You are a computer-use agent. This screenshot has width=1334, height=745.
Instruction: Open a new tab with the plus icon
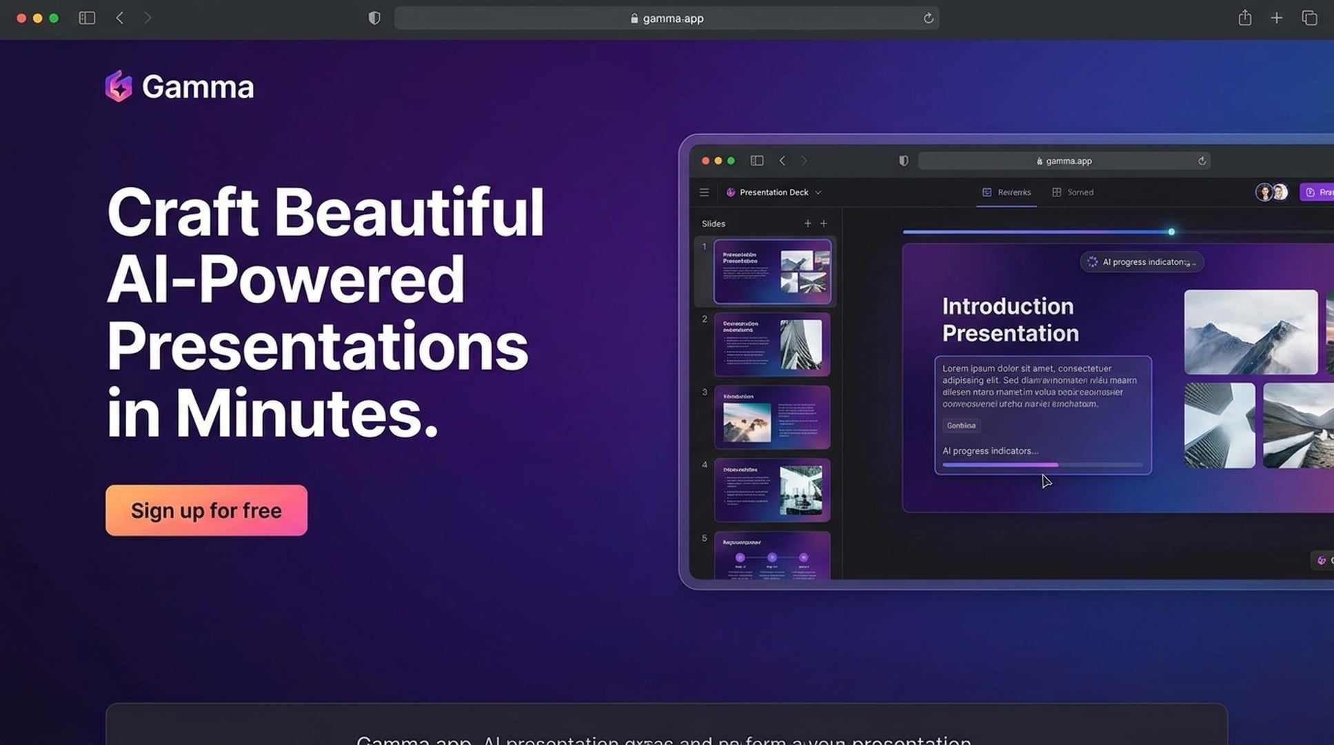coord(1277,18)
